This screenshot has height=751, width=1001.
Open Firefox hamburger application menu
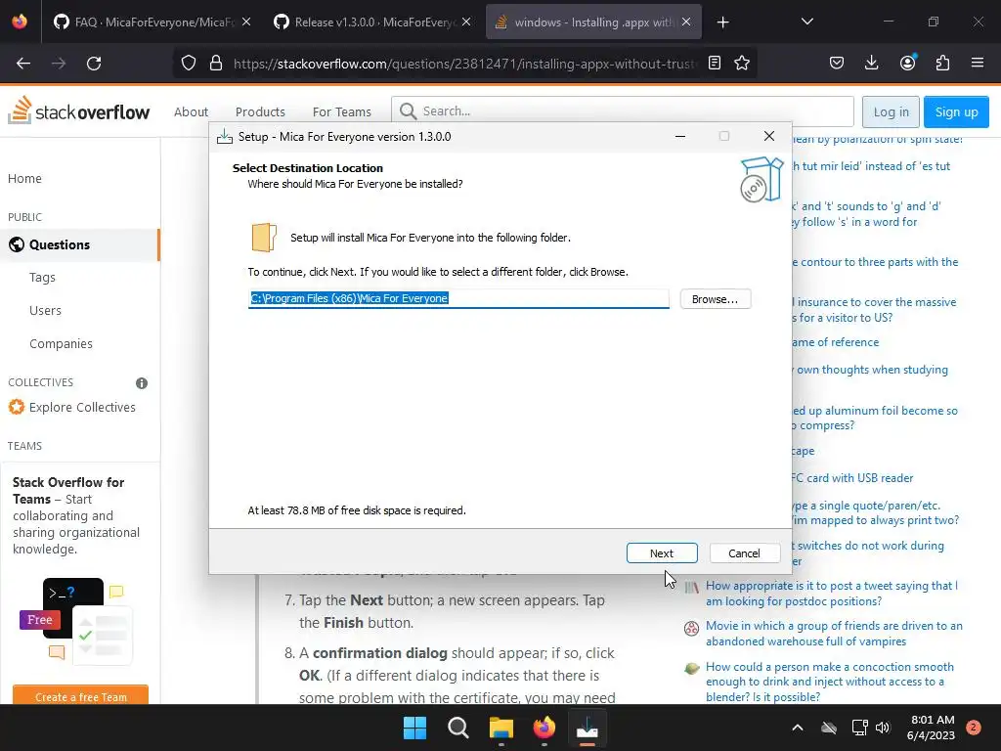pos(978,63)
